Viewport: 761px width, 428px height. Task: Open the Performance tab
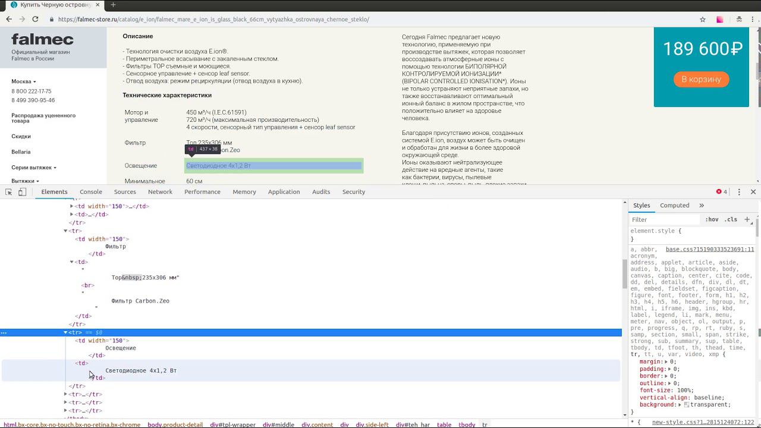point(202,192)
